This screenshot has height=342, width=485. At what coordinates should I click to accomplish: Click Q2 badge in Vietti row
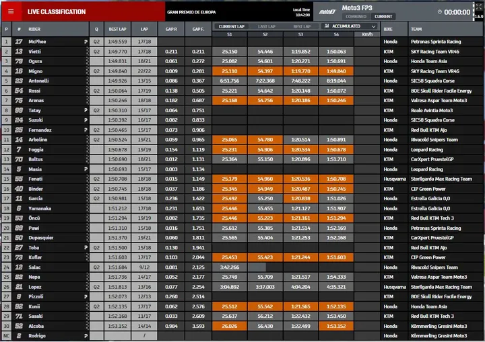coord(96,52)
